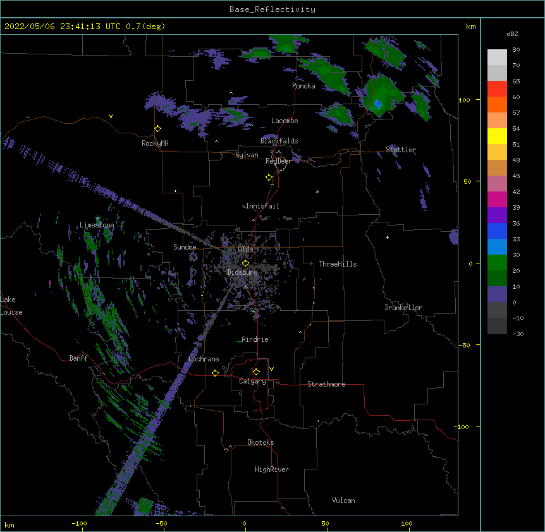The width and height of the screenshot is (545, 532).
Task: Click the Blackfalds city label
Action: pos(279,141)
